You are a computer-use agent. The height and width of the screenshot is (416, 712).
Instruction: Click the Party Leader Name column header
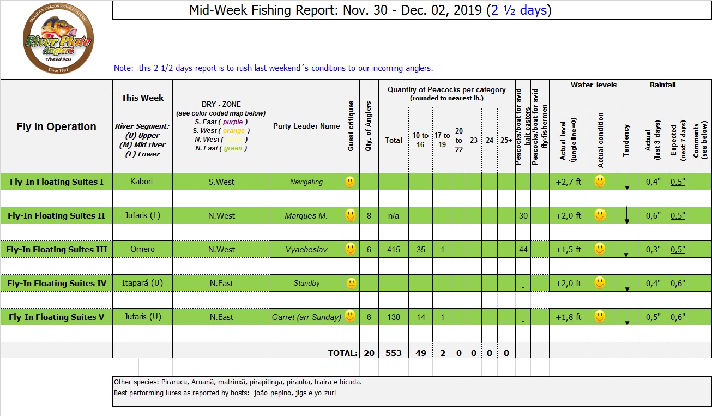point(306,126)
